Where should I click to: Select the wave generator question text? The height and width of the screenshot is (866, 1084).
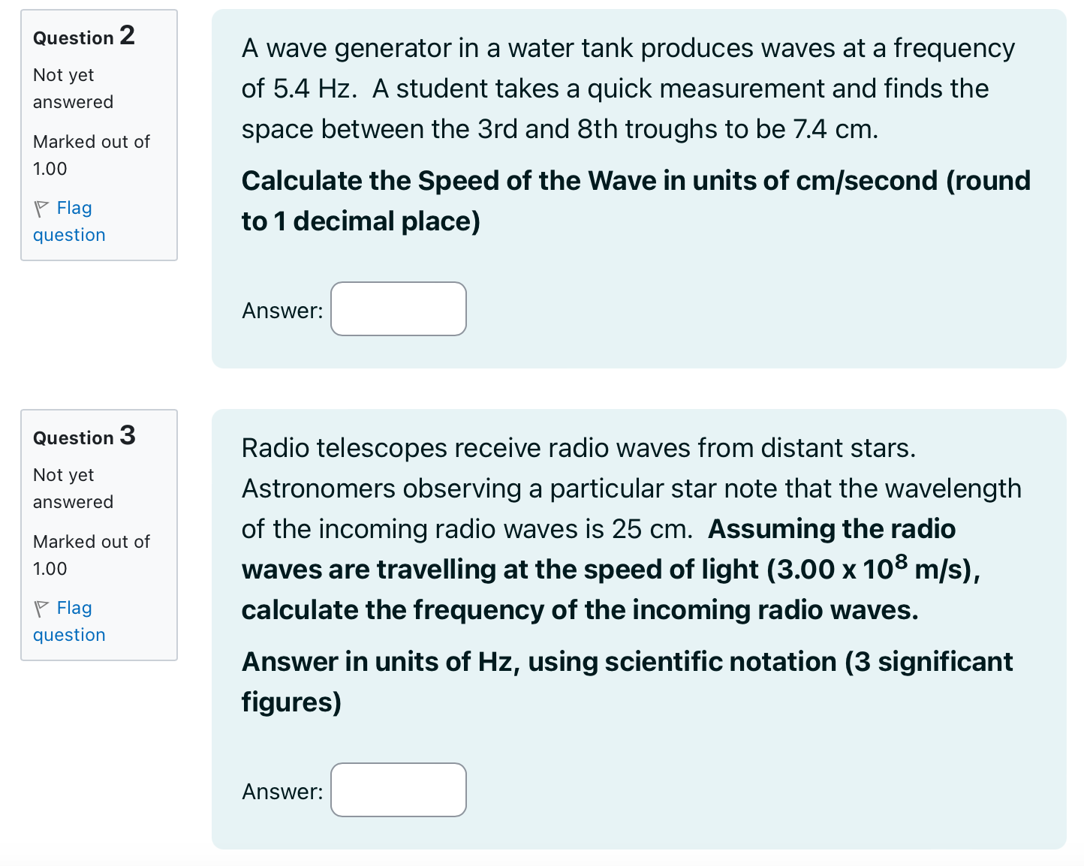[x=628, y=88]
